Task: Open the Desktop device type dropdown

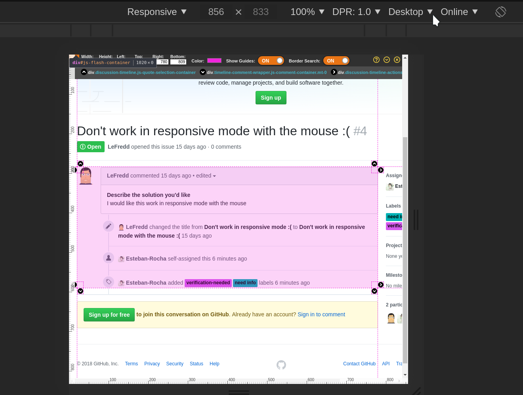Action: [x=410, y=12]
